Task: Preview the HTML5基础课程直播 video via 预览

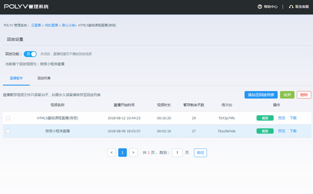Action: click(281, 118)
